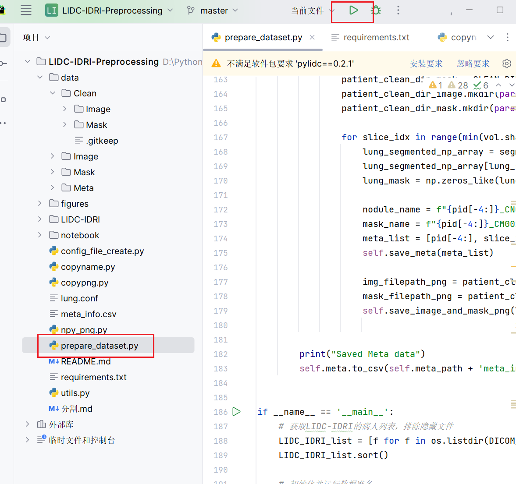Image resolution: width=516 pixels, height=484 pixels.
Task: Open the LIDC-IDRI-Preprocessing project dropdown
Action: click(x=109, y=11)
